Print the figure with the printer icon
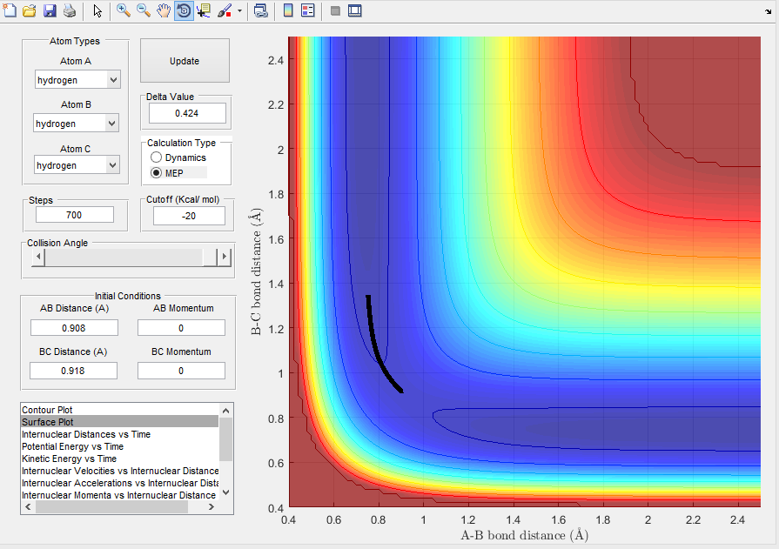The image size is (779, 549). click(69, 11)
